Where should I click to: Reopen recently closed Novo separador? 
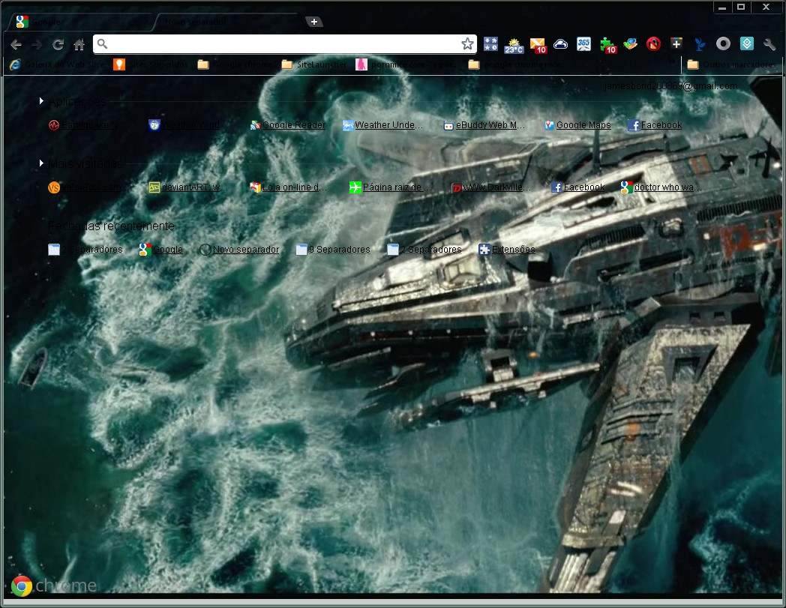point(239,250)
